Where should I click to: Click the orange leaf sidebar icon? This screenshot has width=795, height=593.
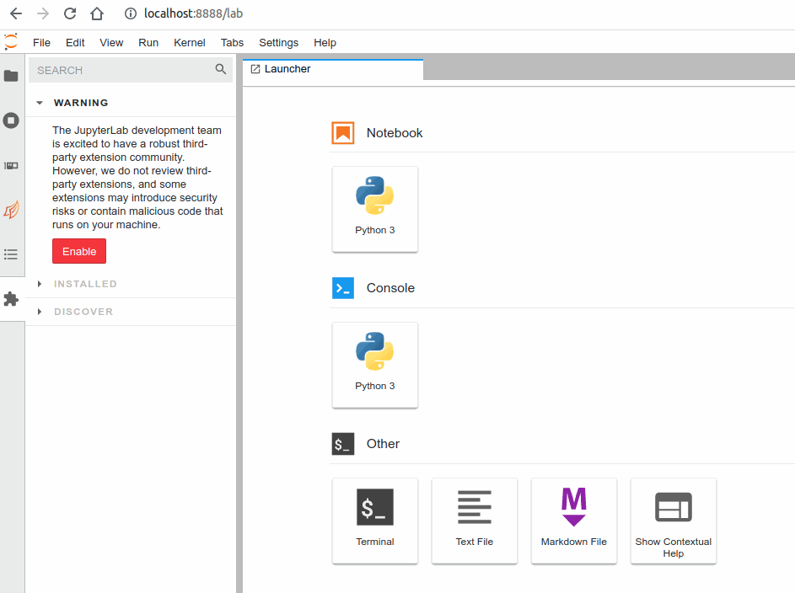pos(11,210)
